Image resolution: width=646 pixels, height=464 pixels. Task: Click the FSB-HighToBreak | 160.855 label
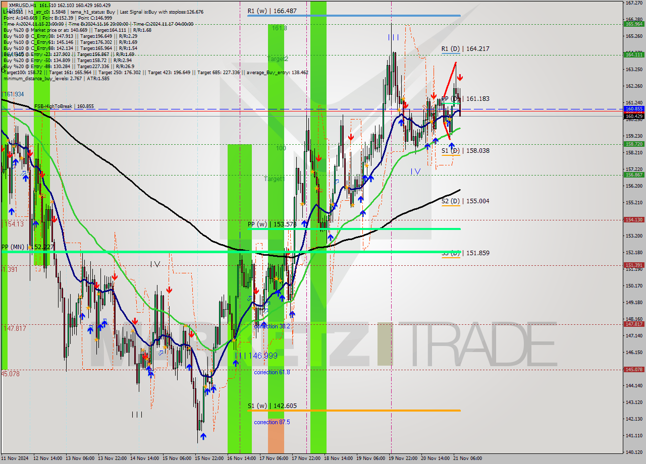pos(64,106)
